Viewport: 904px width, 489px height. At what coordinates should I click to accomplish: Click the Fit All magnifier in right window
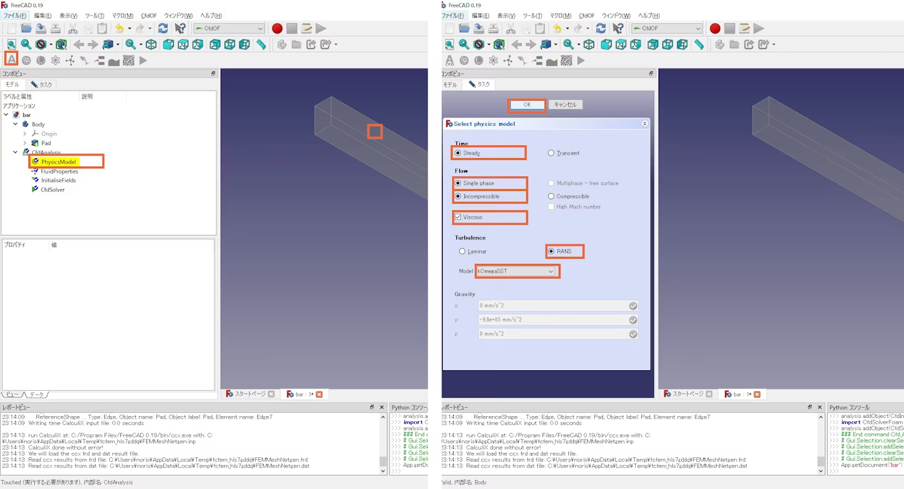click(449, 45)
